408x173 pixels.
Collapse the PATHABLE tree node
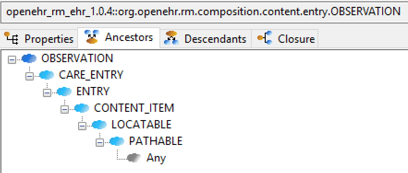(x=100, y=143)
